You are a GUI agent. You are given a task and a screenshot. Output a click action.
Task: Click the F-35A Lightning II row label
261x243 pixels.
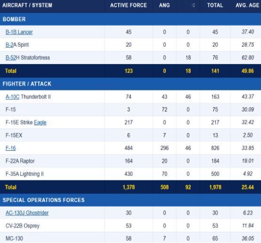[x=24, y=174]
